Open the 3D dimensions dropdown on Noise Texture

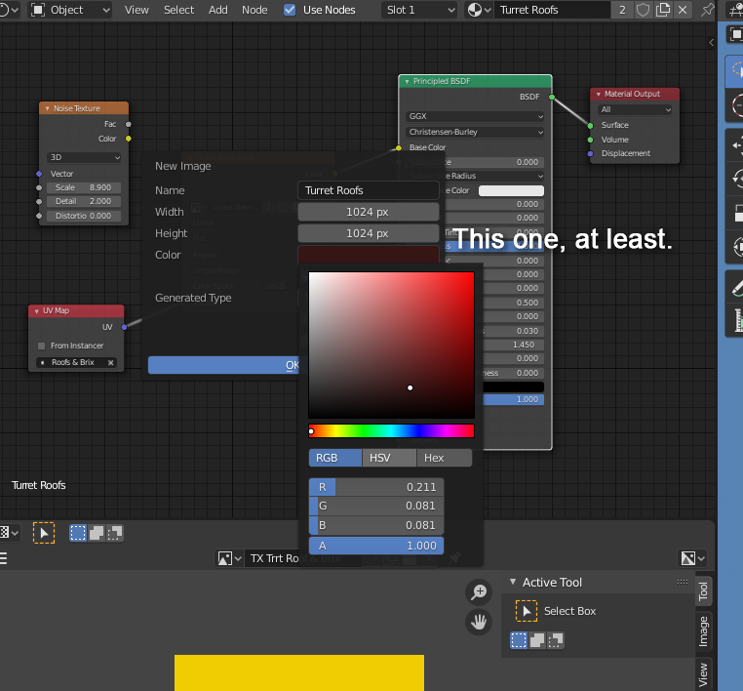(84, 157)
